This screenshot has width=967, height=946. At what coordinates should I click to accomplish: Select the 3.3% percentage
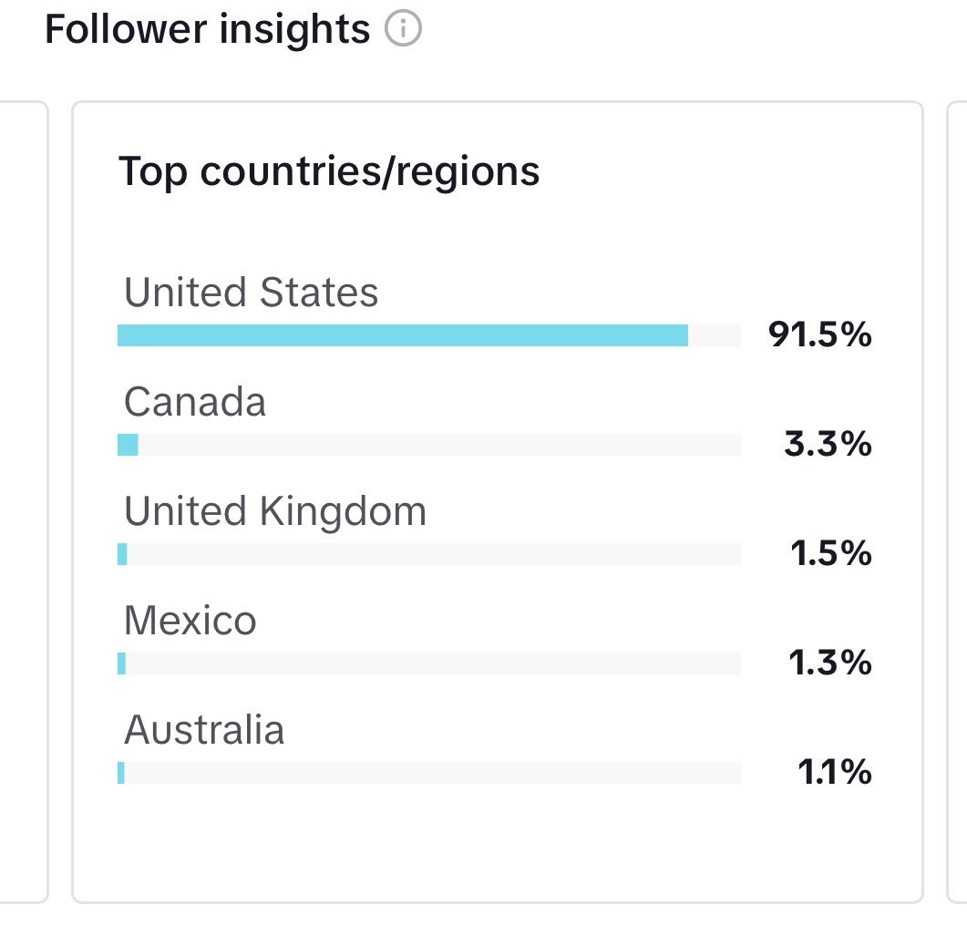point(828,444)
